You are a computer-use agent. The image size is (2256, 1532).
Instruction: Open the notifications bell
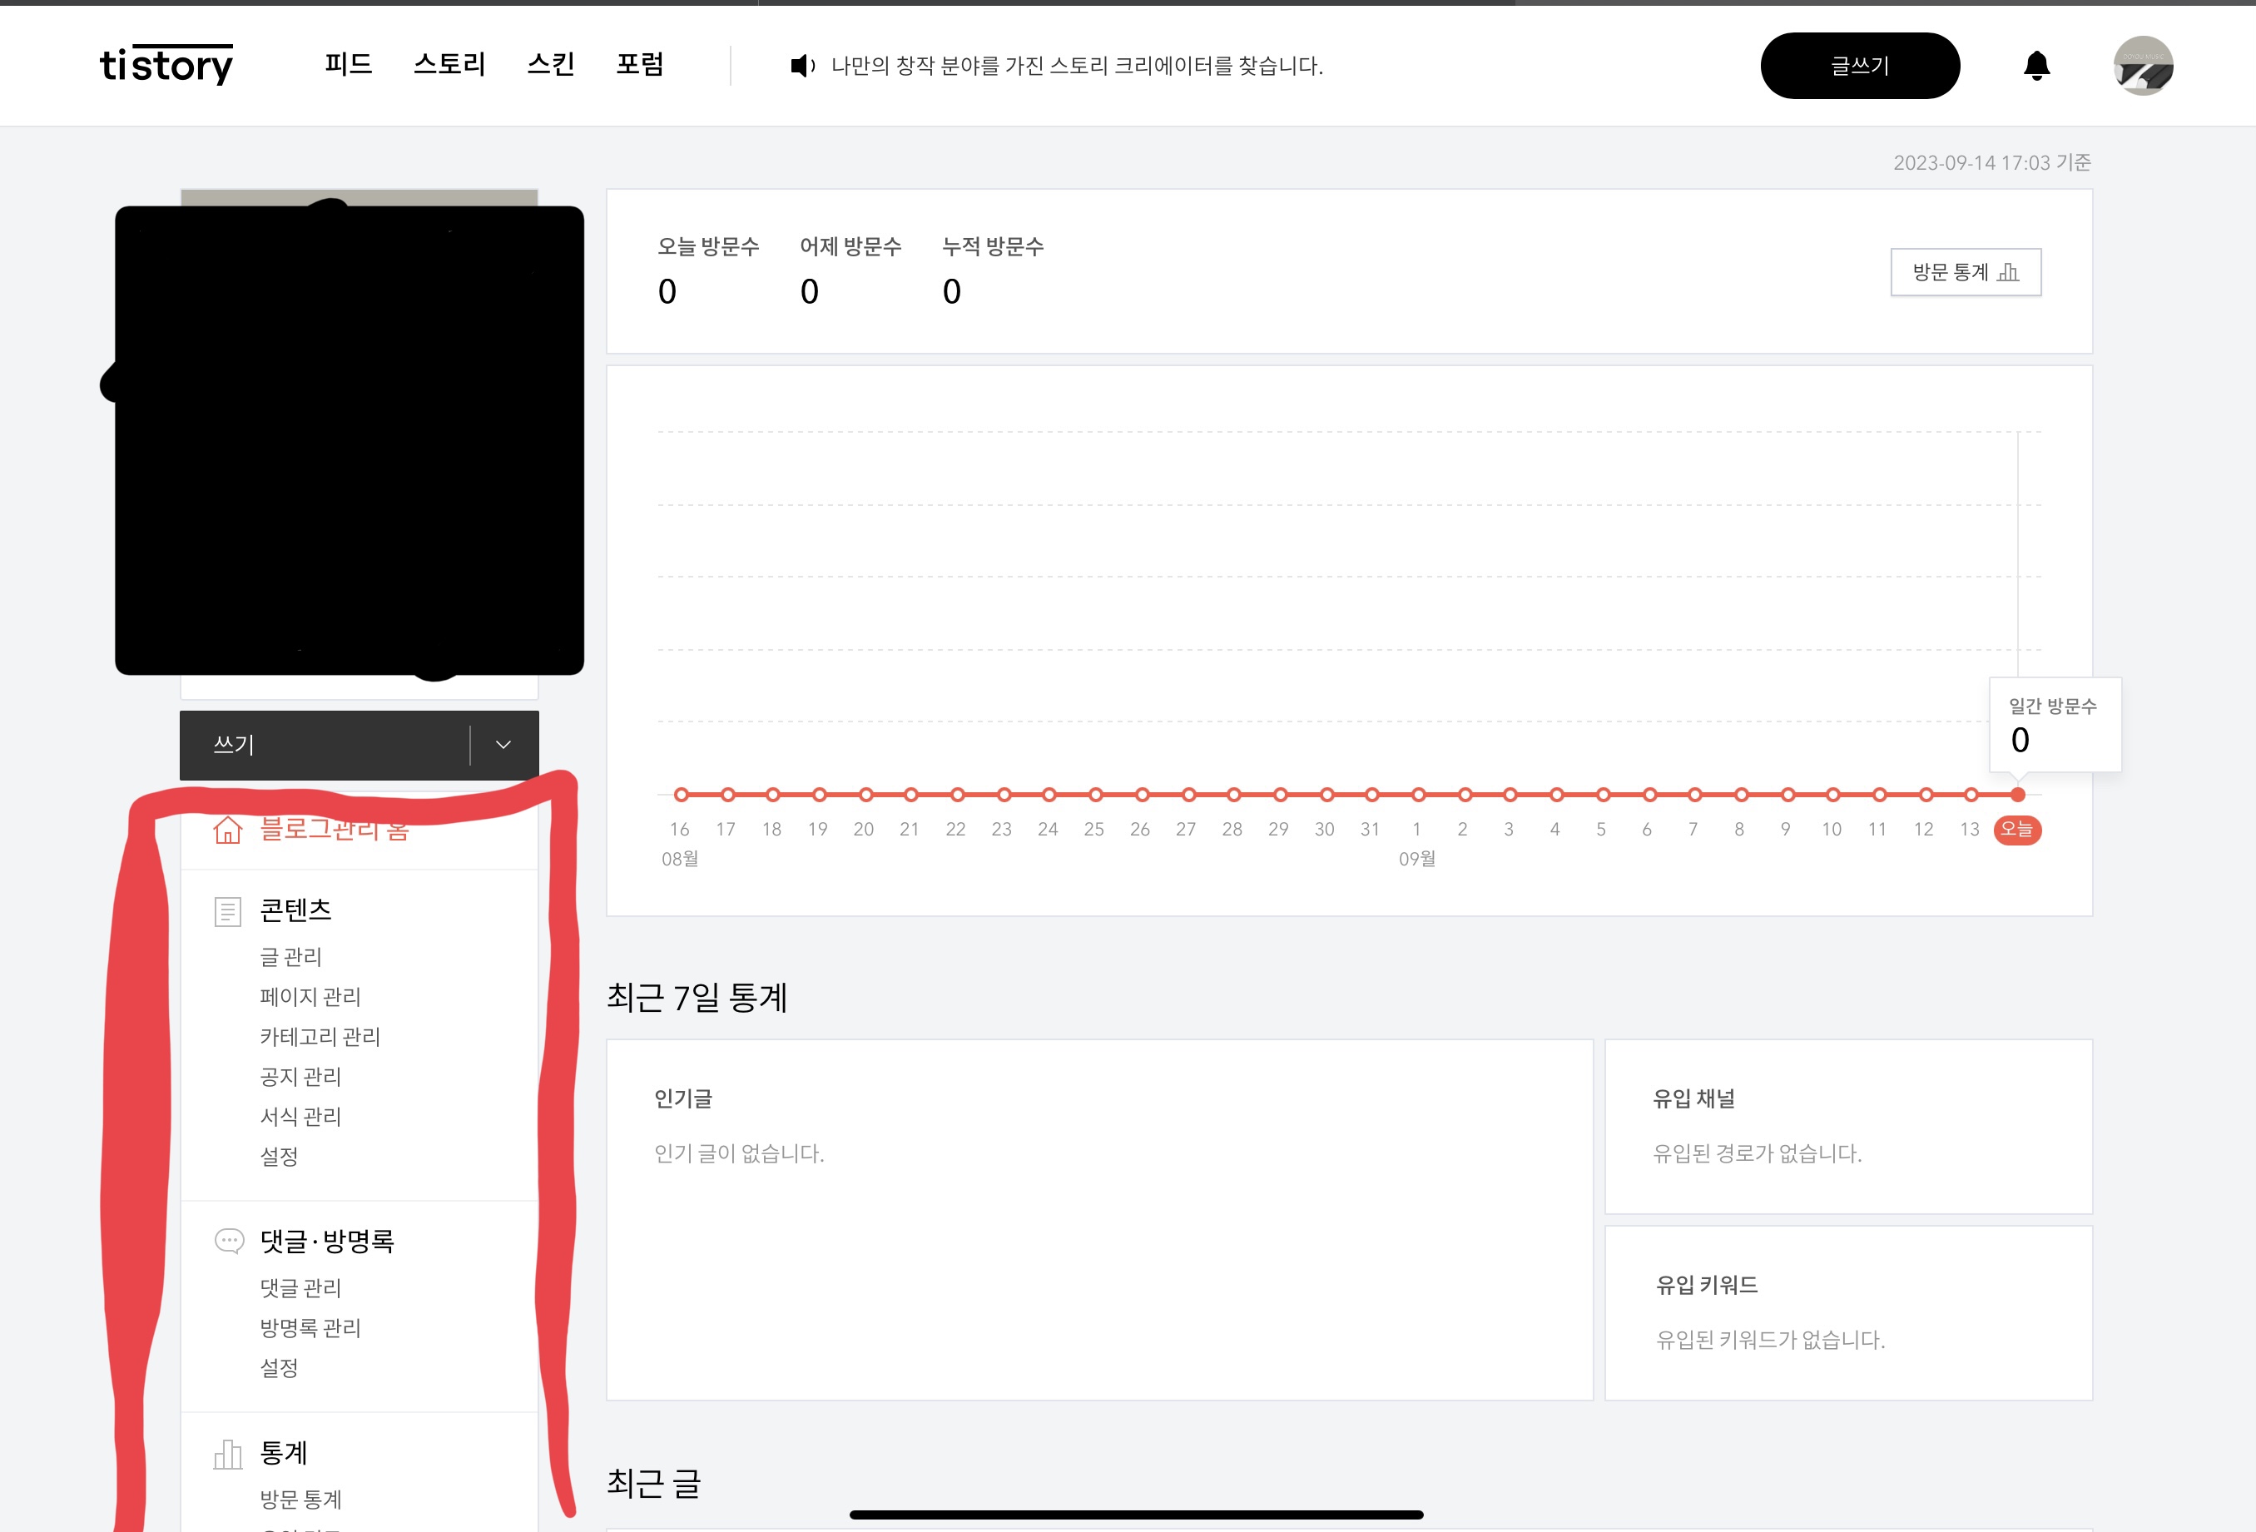2035,66
